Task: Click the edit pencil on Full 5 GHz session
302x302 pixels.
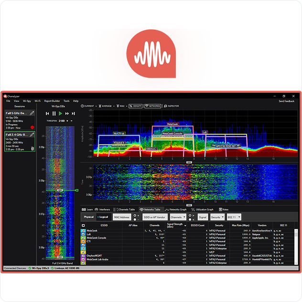Action: 32,113
